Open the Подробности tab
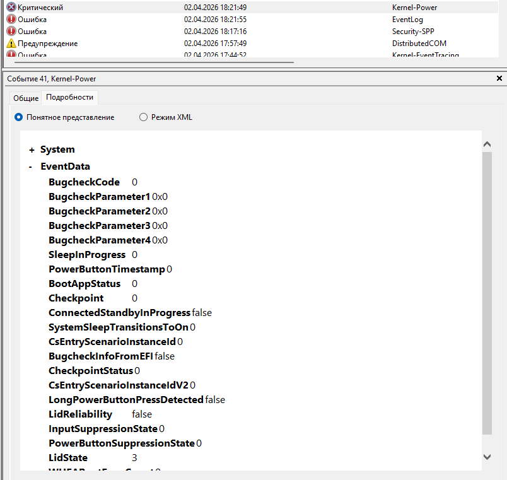Screen dimensions: 507x480 point(70,97)
